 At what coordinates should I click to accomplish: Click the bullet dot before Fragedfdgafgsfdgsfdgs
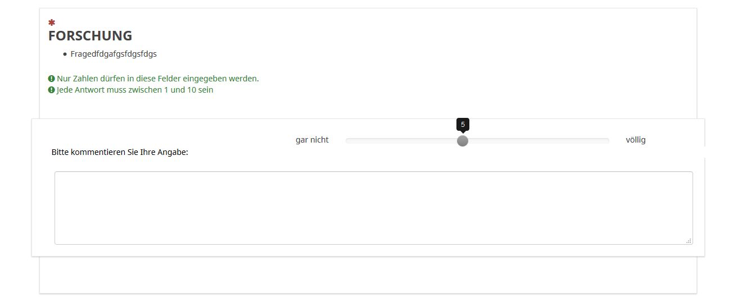tap(65, 54)
